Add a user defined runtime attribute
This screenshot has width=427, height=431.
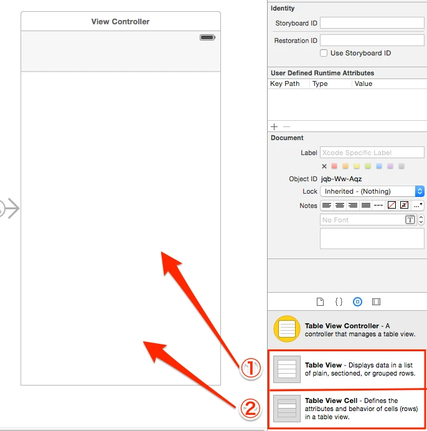(x=274, y=126)
